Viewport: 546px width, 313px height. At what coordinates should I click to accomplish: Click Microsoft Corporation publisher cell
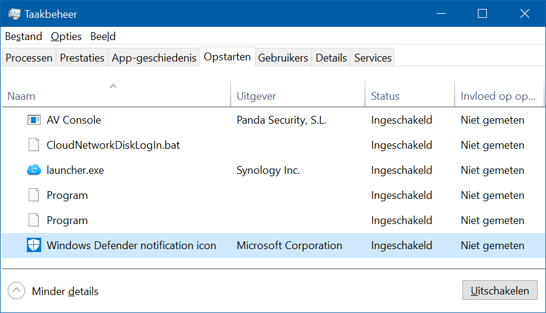pos(289,246)
